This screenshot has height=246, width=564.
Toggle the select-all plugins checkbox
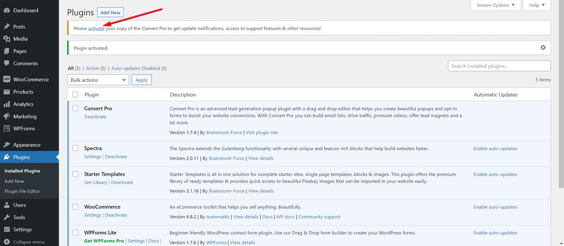pyautogui.click(x=75, y=95)
